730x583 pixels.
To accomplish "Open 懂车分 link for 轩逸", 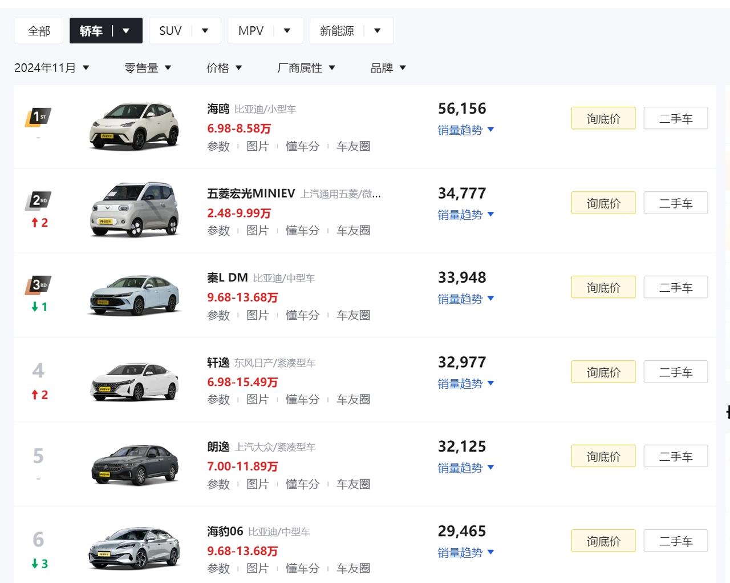I will point(302,400).
